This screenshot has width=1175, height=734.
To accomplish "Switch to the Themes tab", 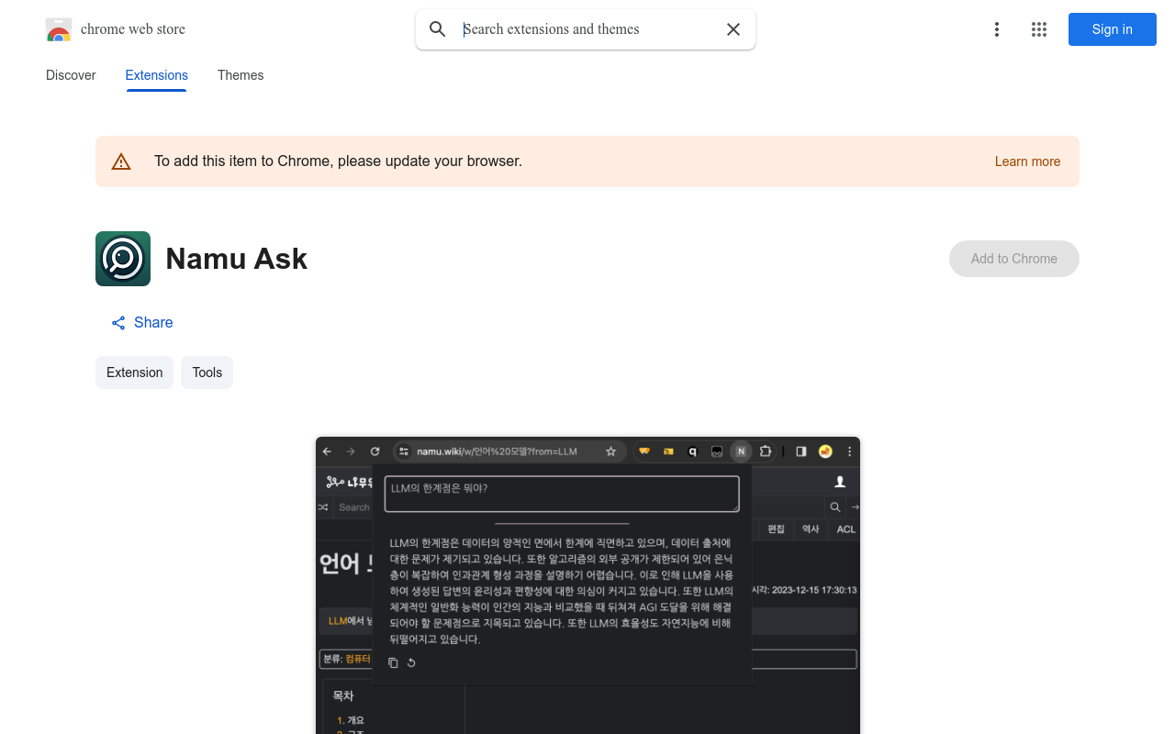I will (241, 75).
